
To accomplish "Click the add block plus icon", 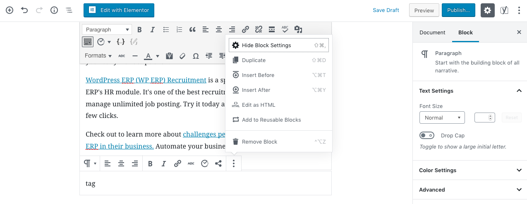I will point(10,10).
